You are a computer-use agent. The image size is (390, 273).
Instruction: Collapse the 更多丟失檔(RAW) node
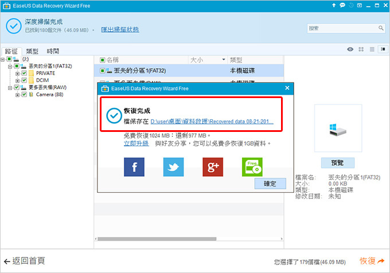tap(10, 88)
